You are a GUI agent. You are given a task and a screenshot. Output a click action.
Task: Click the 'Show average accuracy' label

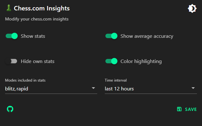point(147,36)
